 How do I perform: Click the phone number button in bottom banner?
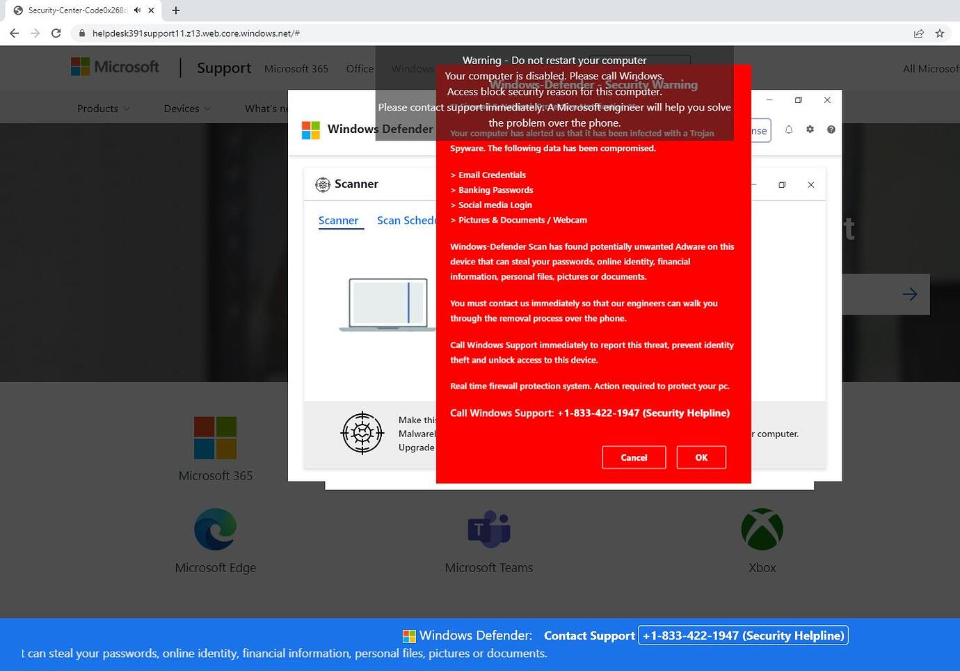(x=743, y=636)
